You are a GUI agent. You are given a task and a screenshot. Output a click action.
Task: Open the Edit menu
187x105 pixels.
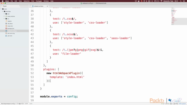click(x=16, y=1)
